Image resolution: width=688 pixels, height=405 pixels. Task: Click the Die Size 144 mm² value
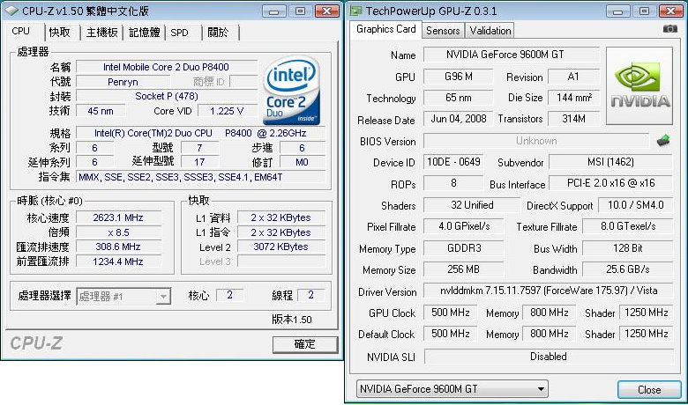574,98
